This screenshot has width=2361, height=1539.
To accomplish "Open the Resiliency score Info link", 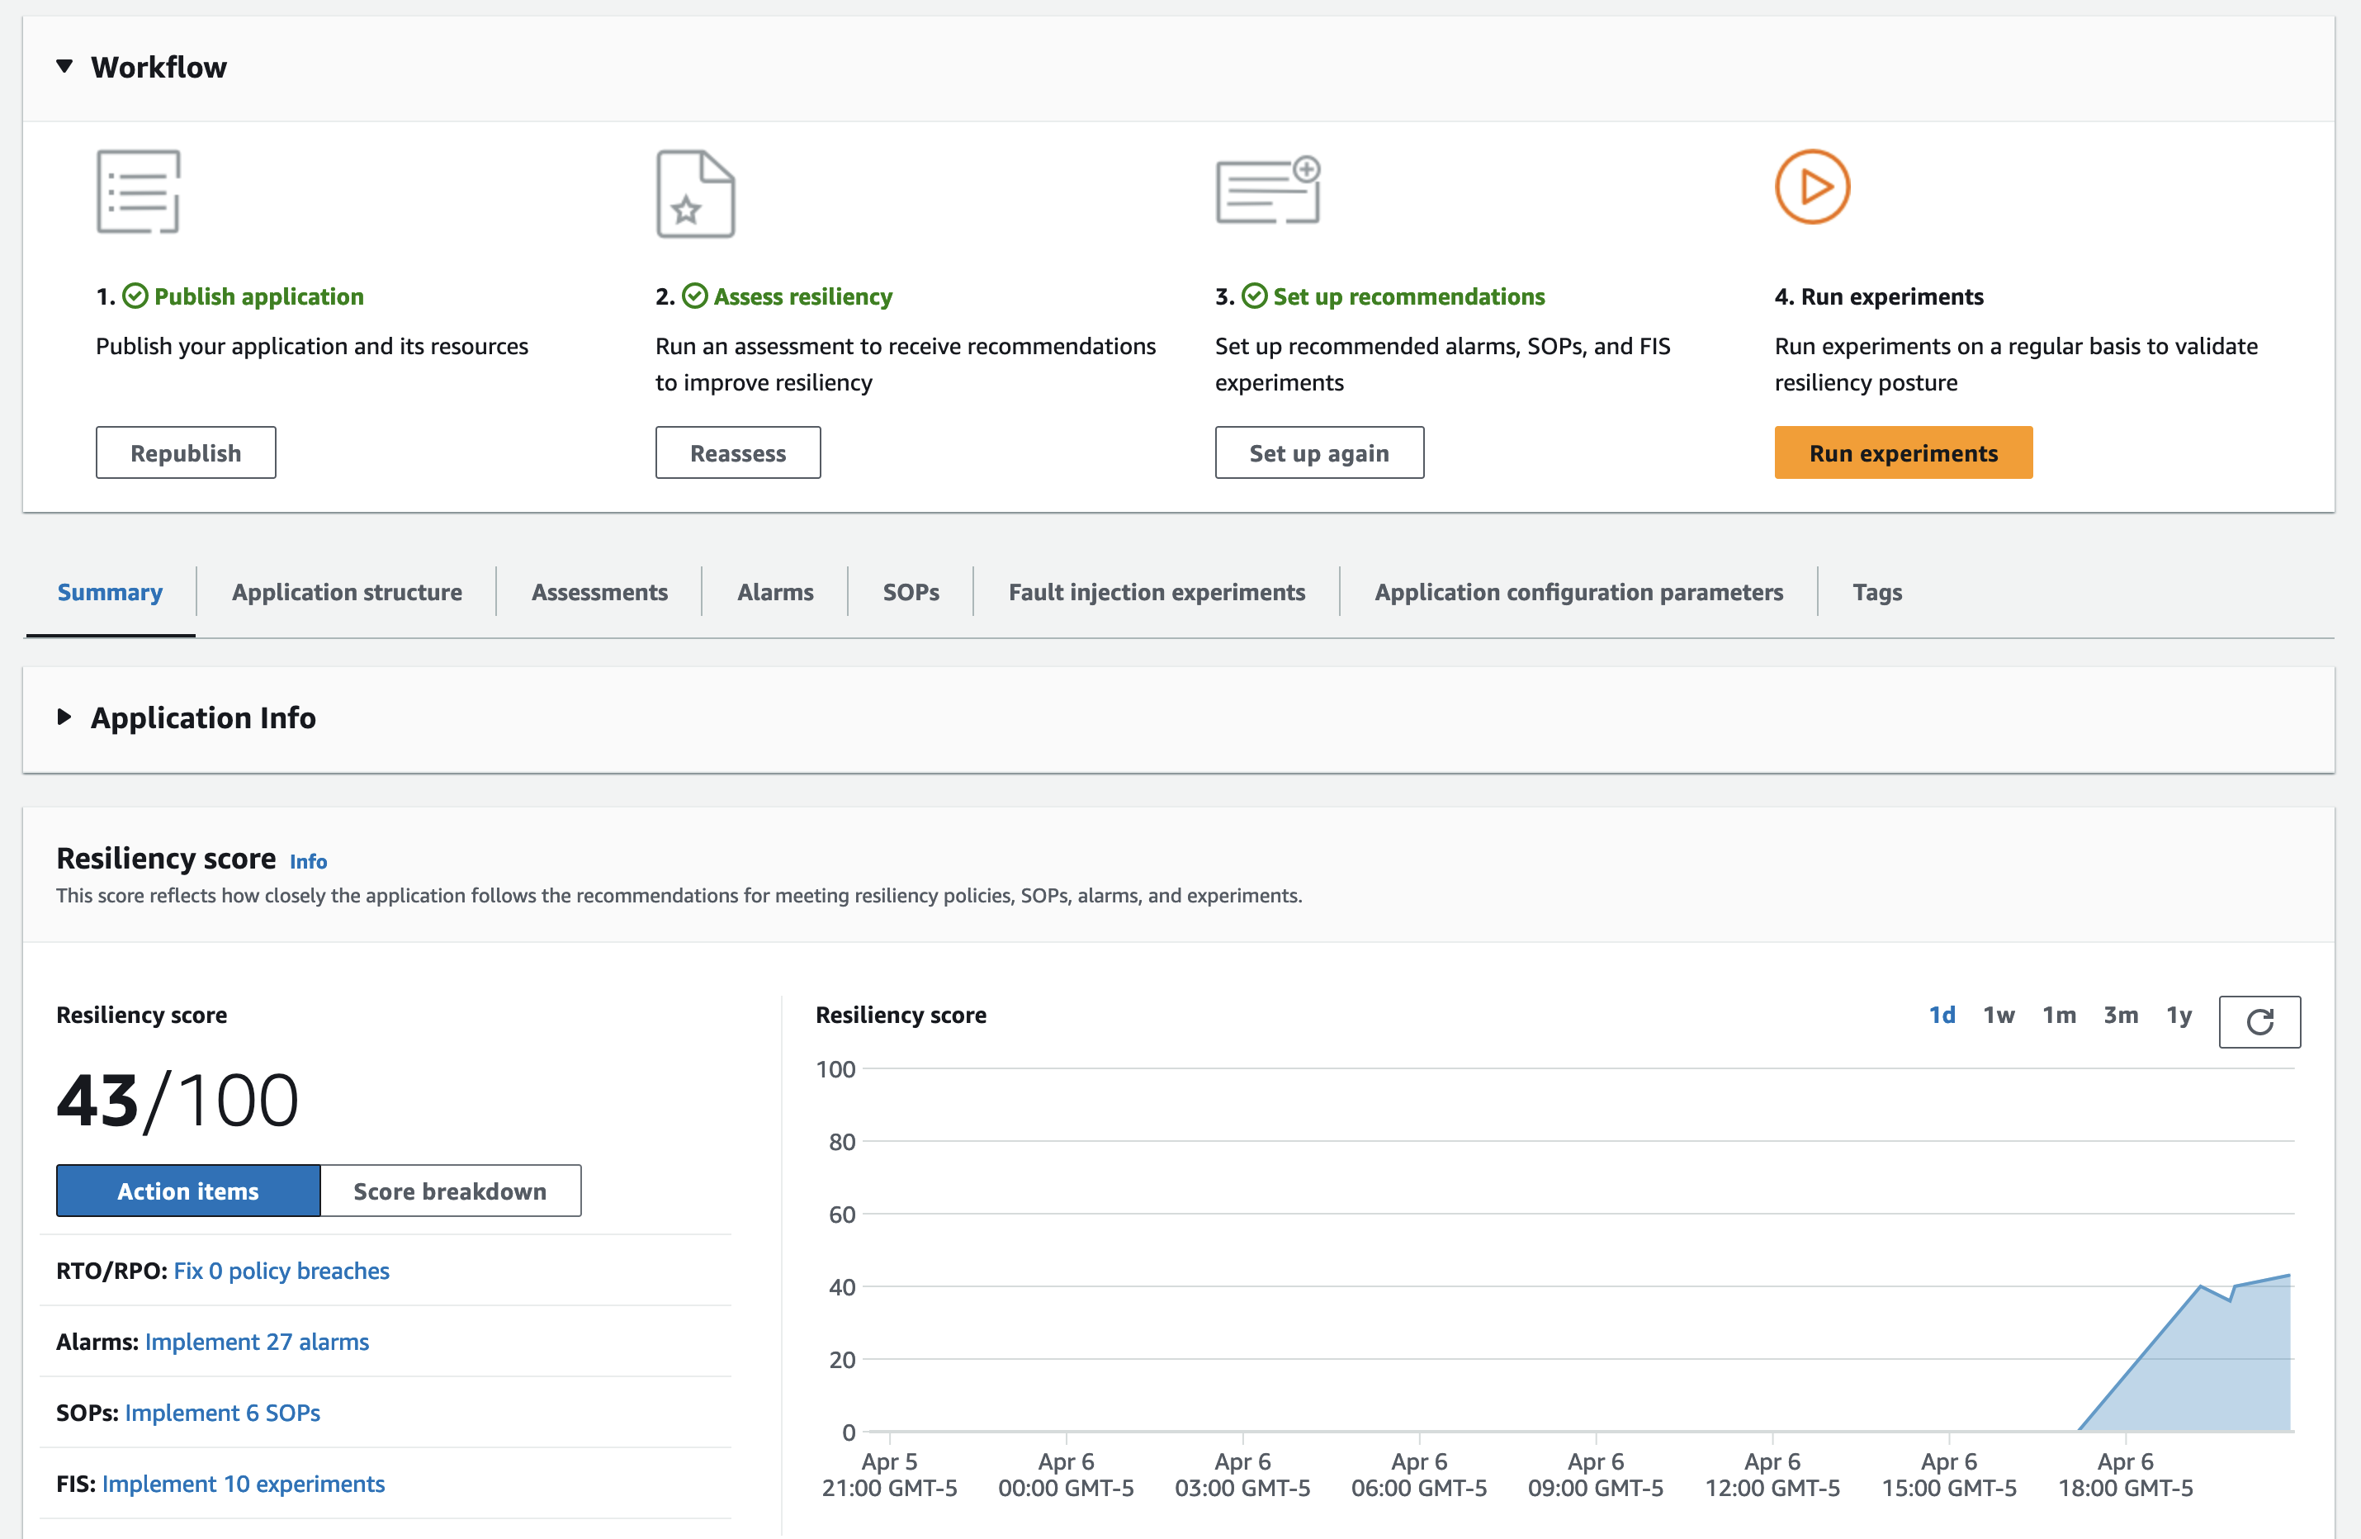I will pyautogui.click(x=308, y=861).
